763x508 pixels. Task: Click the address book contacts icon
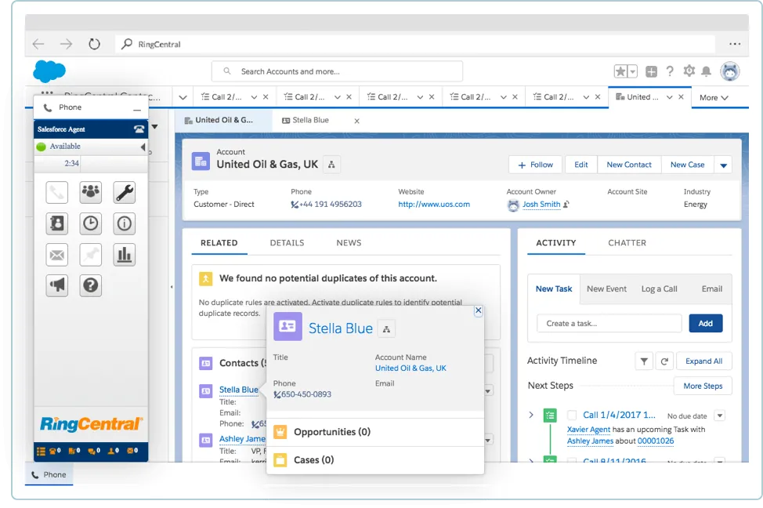57,223
